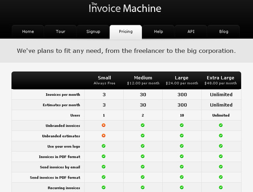This screenshot has width=253, height=192.
Task: Switch to the Tour tab
Action: (60, 32)
